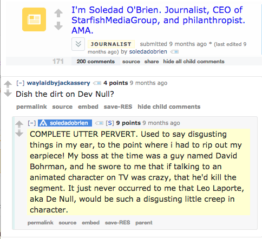Upvote the Soledad O'Brien AMA post
The image size is (262, 239).
pyautogui.click(x=58, y=13)
